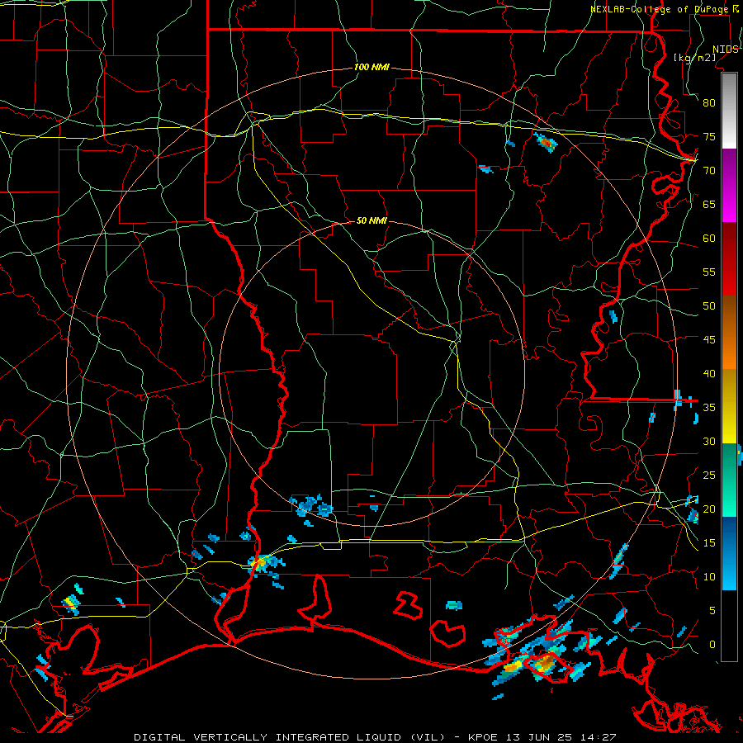Click the 50 value on the scale
743x743 pixels.
coord(709,306)
